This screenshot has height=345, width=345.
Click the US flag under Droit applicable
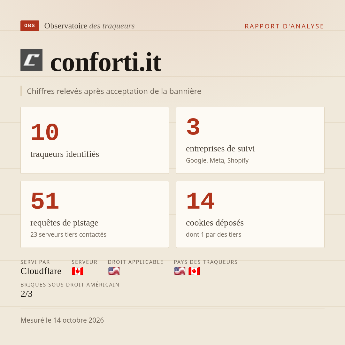114,271
